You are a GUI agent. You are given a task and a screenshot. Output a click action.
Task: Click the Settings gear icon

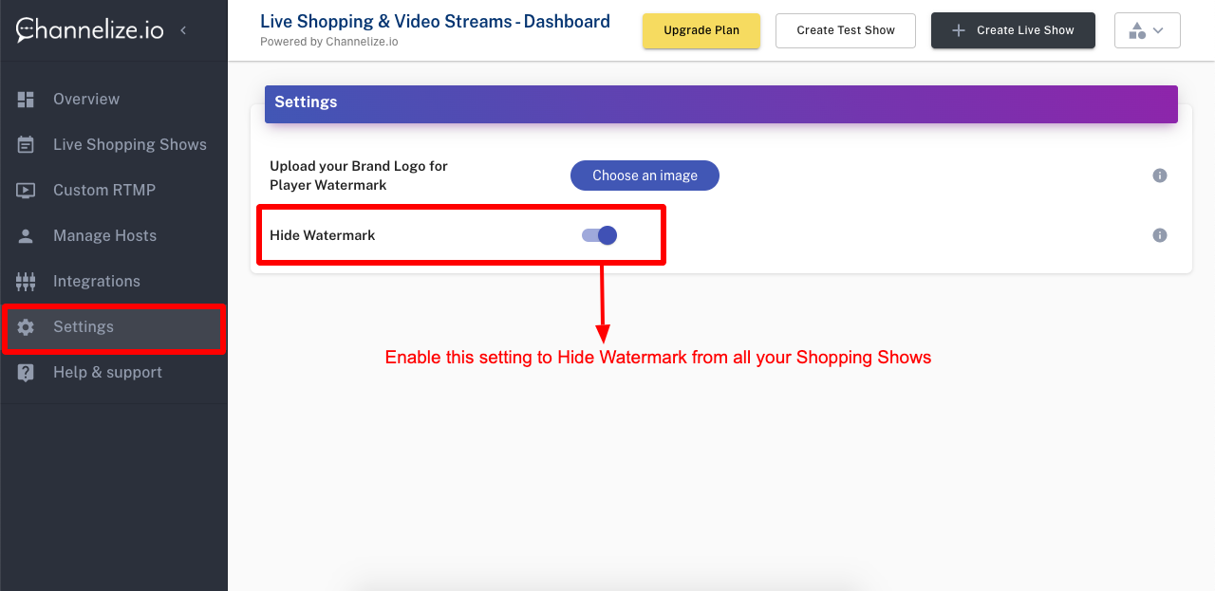(x=26, y=327)
